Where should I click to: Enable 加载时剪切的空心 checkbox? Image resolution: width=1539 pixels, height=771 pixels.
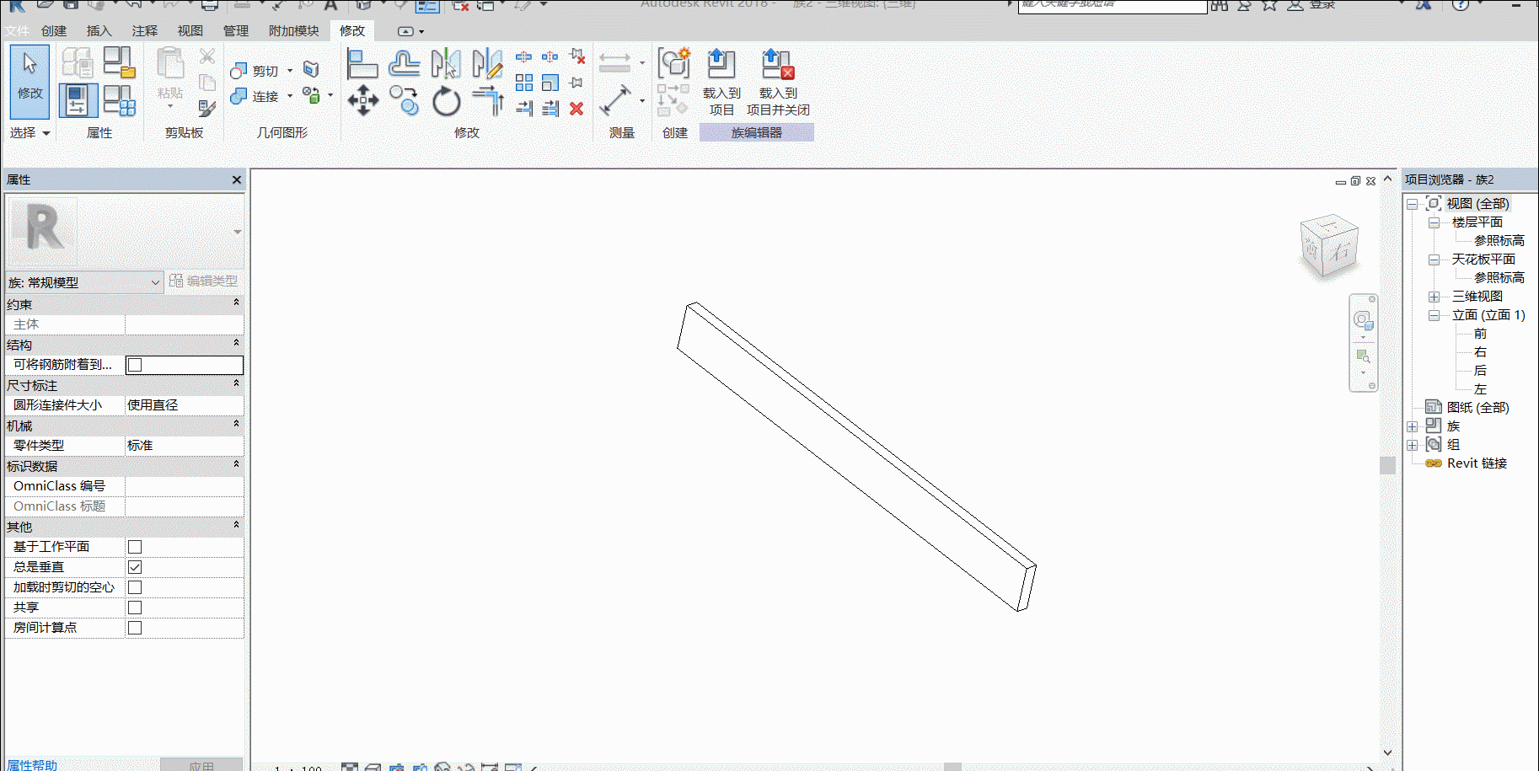click(x=135, y=587)
